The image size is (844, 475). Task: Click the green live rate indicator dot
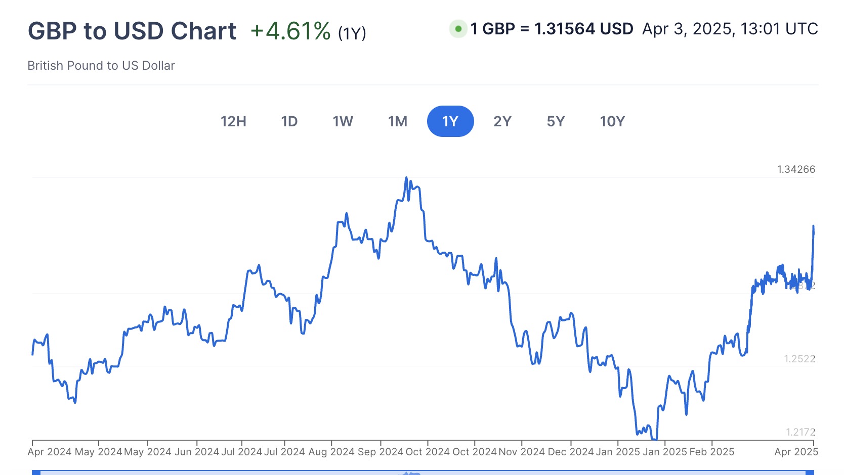[458, 29]
